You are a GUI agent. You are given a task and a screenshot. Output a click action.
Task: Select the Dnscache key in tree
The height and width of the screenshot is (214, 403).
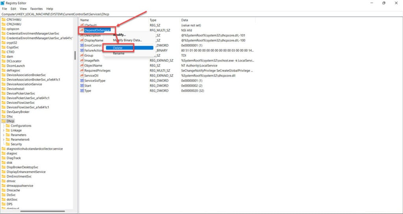(x=14, y=190)
